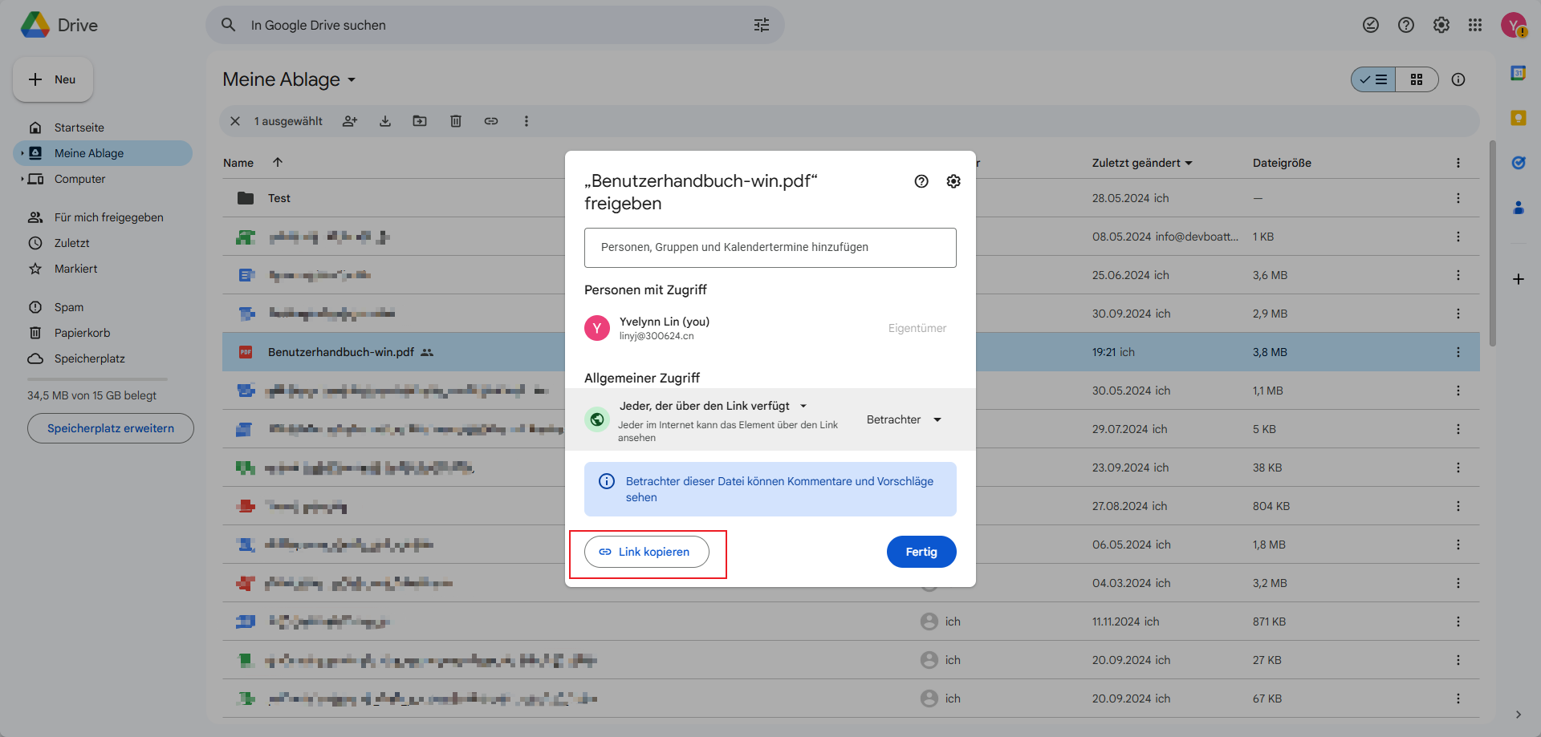
Task: Open more options for Test folder row
Action: coord(1458,198)
